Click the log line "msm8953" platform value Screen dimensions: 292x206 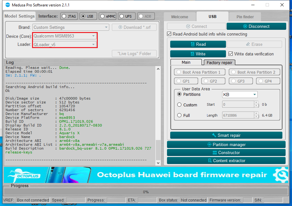click(67, 118)
